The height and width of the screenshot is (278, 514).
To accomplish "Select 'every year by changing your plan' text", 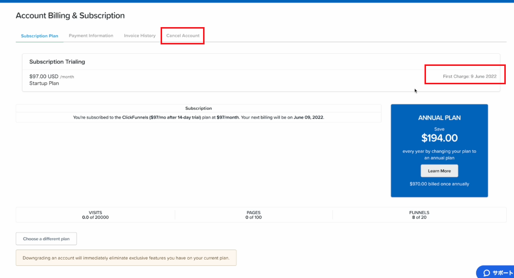I will (439, 154).
